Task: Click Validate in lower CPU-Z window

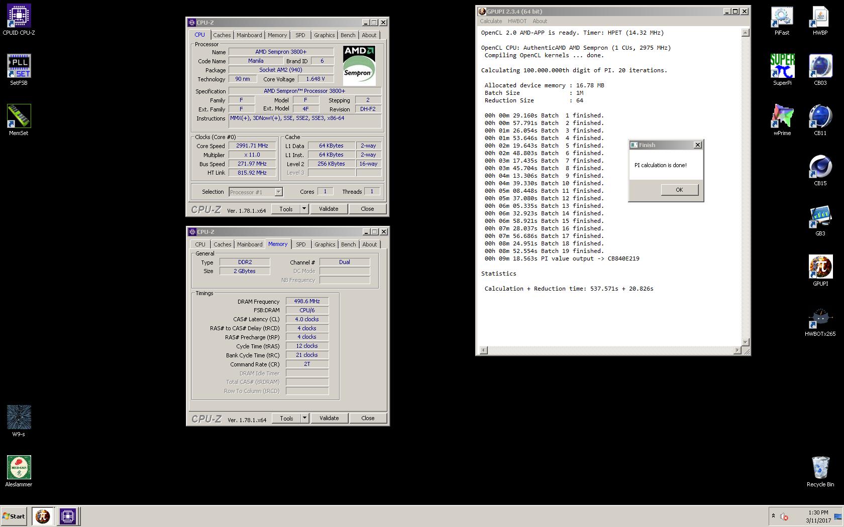Action: 329,418
